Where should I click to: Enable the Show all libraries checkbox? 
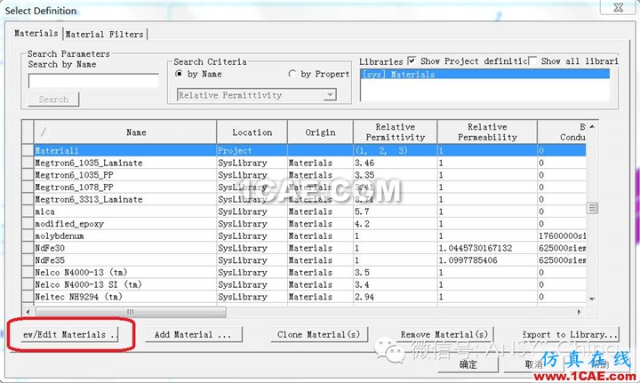[533, 61]
